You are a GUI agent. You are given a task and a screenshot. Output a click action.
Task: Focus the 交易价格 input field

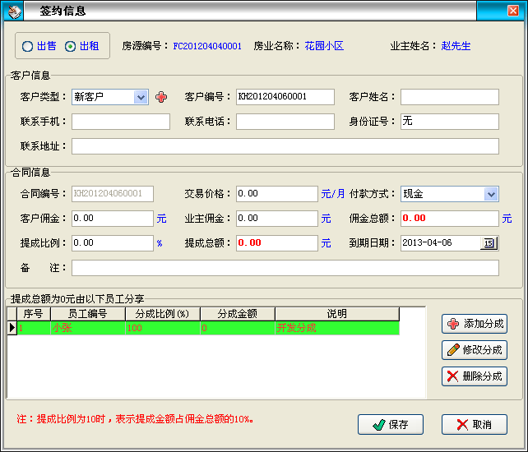tap(276, 194)
